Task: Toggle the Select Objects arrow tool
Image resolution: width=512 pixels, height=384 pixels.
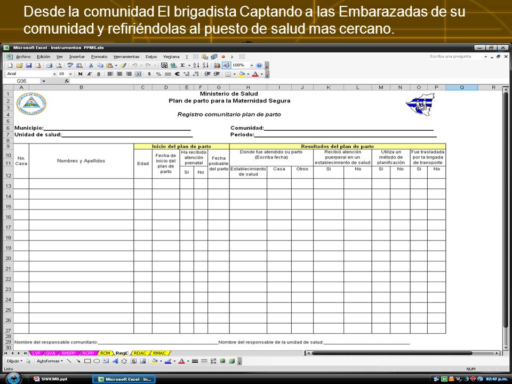Action: (29, 361)
